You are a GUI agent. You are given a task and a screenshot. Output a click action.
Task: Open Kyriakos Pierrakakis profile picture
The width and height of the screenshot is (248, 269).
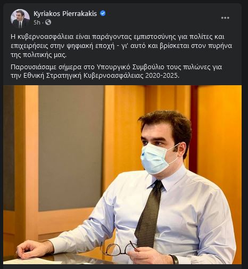click(x=20, y=19)
